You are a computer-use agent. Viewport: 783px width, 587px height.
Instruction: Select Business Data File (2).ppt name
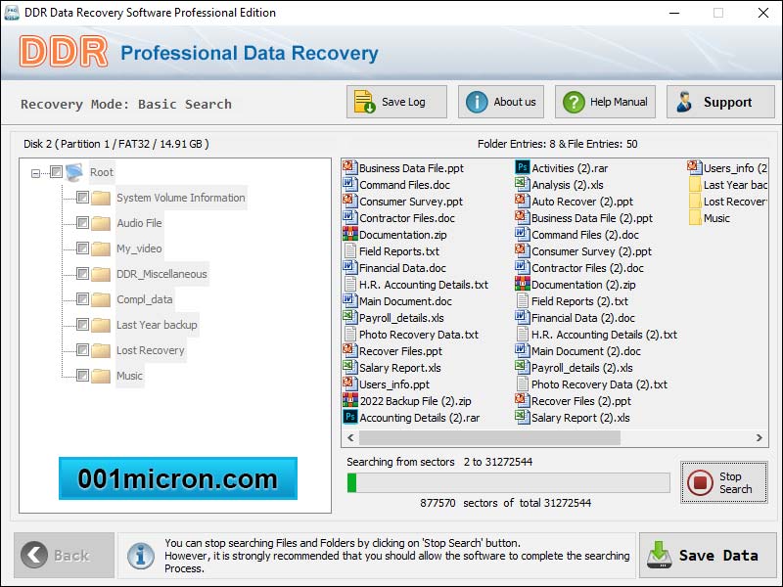592,218
